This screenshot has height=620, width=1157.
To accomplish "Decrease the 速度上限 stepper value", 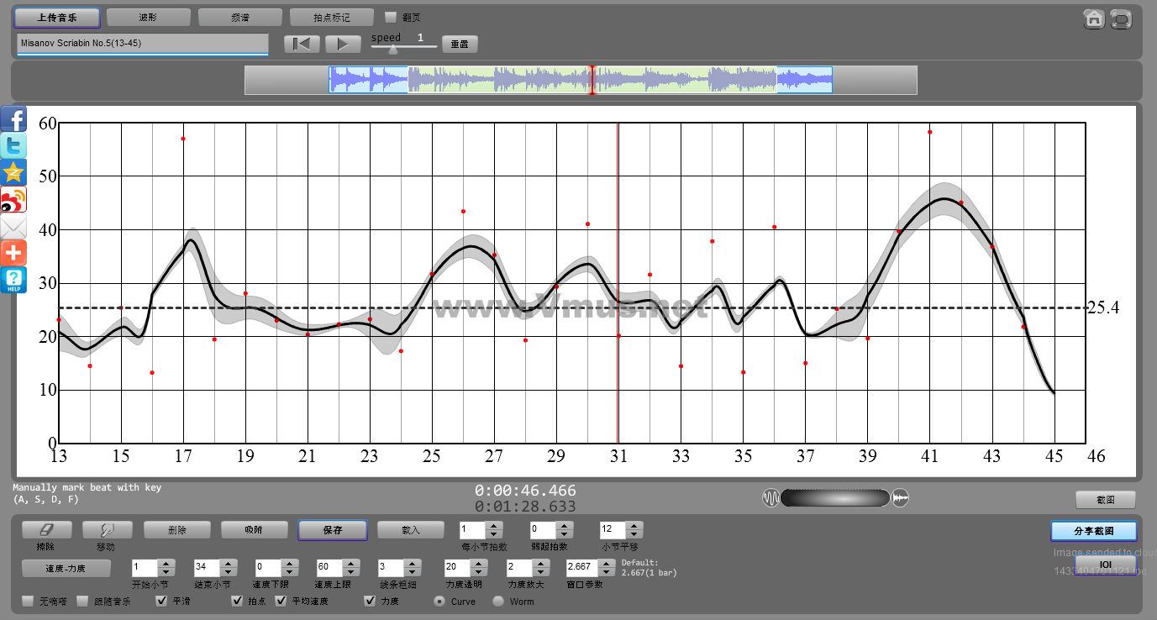I will [x=351, y=571].
